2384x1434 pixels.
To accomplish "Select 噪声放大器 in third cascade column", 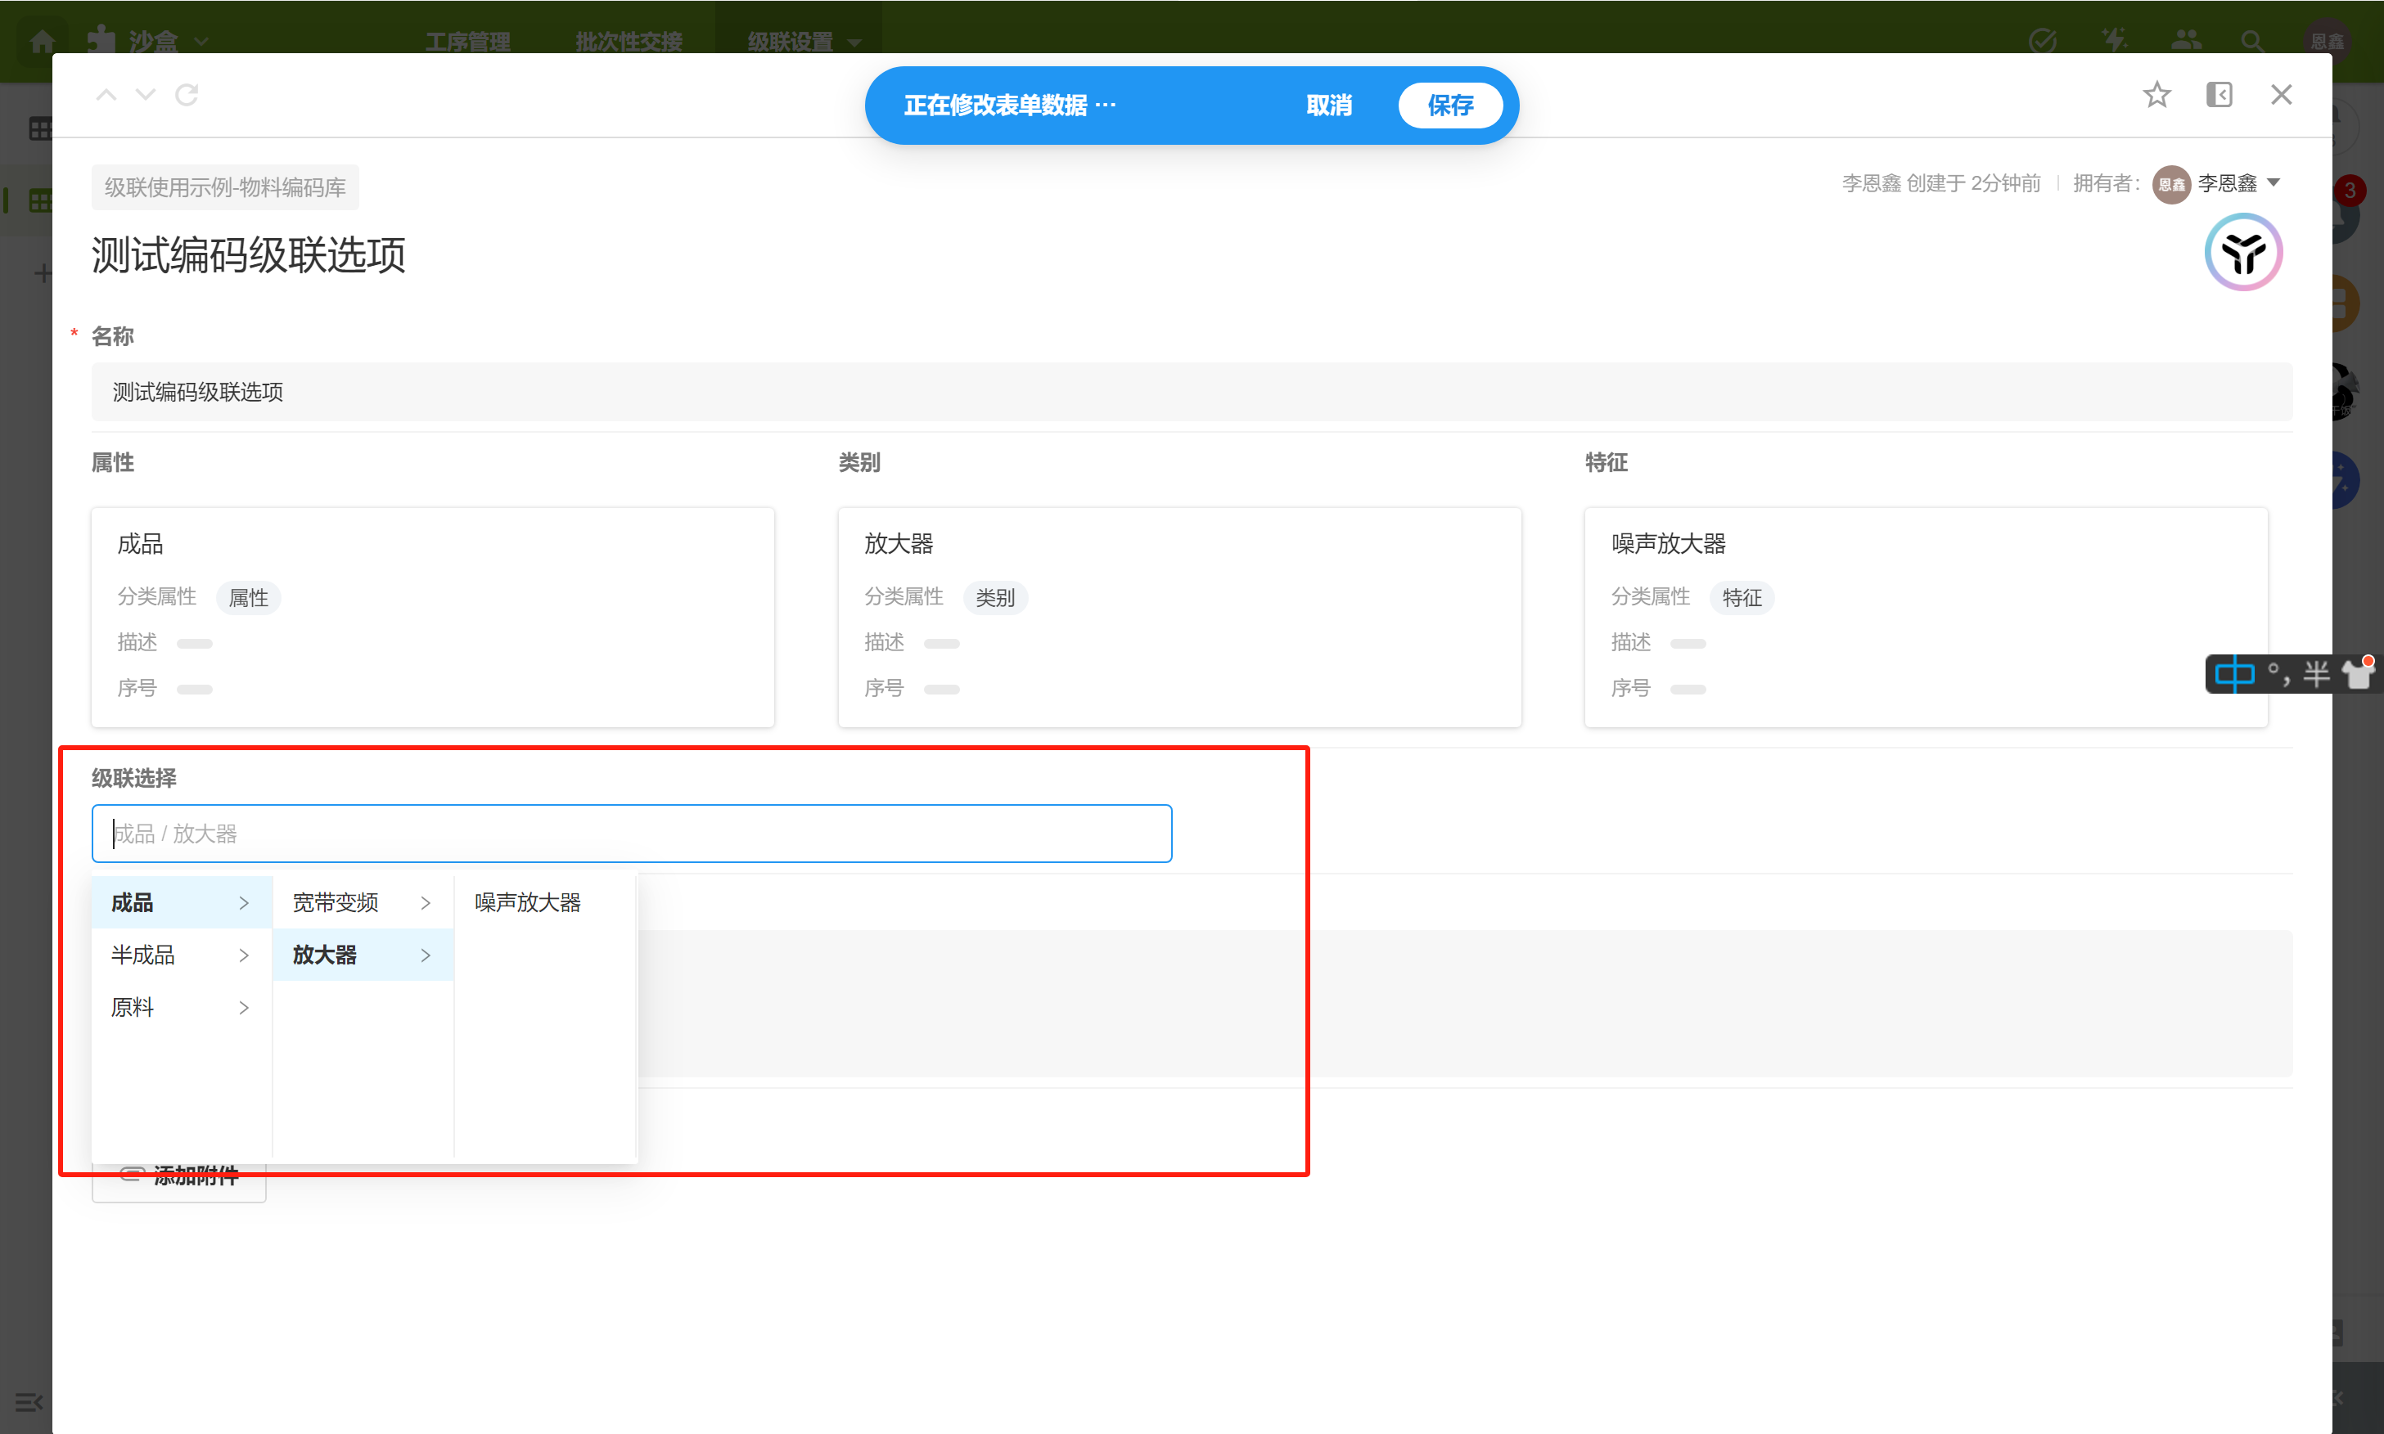I will pyautogui.click(x=528, y=902).
